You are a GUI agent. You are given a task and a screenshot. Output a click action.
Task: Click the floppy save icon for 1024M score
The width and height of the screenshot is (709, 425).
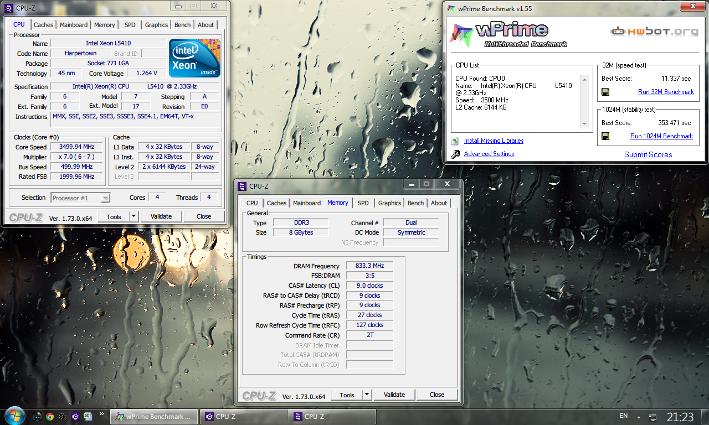[605, 136]
